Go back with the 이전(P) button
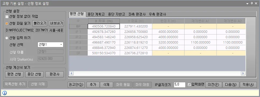The image size is (260, 97). click(213, 85)
